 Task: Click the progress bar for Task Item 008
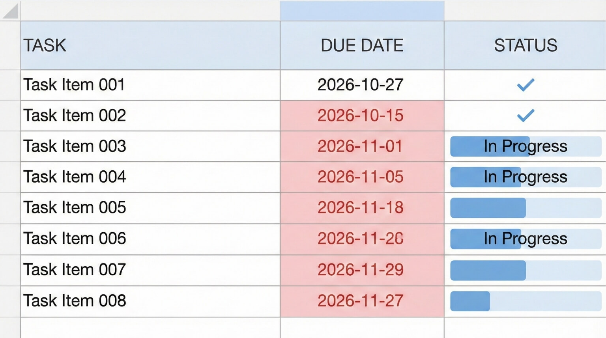tap(526, 301)
